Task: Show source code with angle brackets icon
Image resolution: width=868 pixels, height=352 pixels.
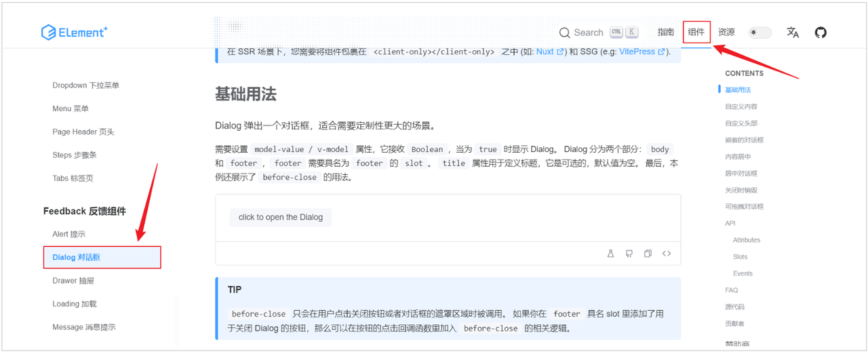Action: (667, 254)
